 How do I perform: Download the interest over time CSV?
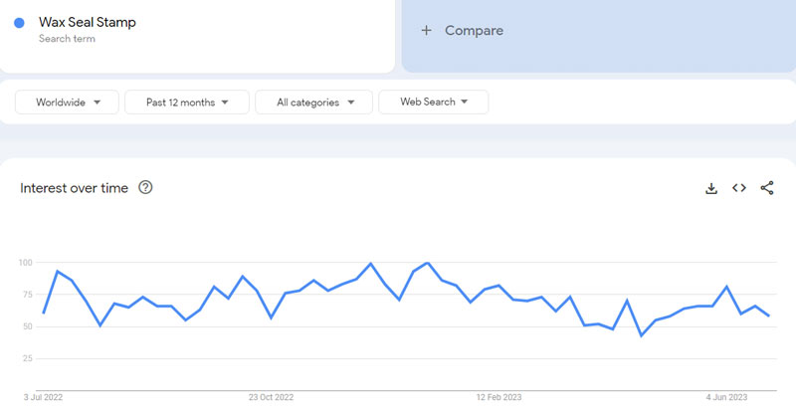pyautogui.click(x=711, y=188)
